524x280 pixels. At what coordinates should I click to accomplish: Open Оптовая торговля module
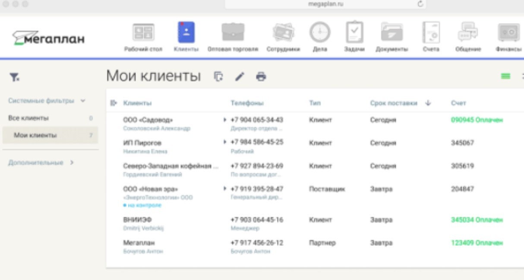233,33
